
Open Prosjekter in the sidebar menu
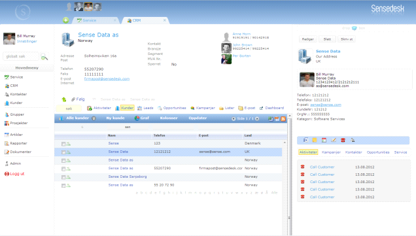click(x=19, y=123)
